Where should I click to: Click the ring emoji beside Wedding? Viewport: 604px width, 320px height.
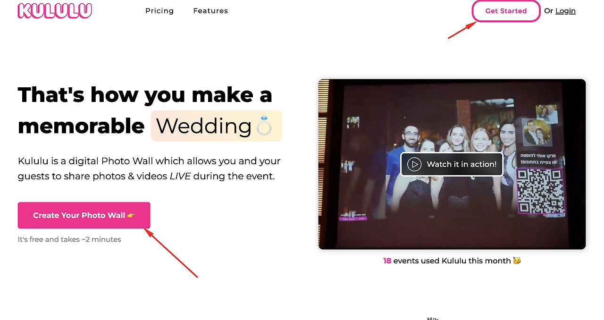[264, 126]
